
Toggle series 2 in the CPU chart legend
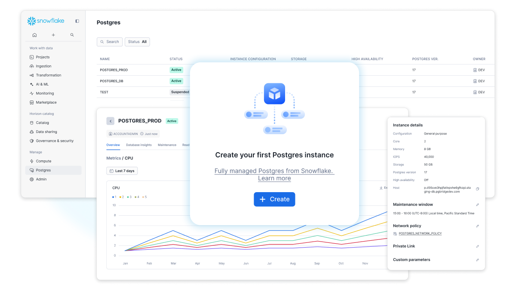point(123,197)
